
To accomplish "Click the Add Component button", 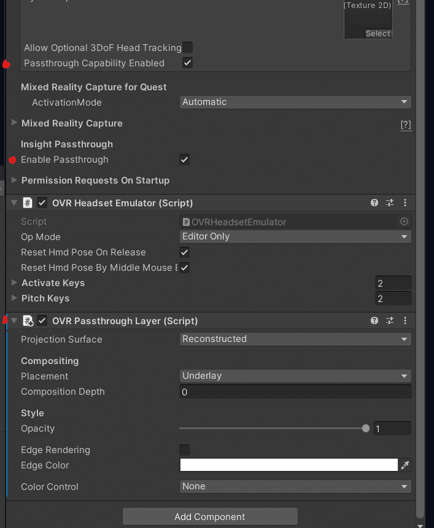I will [x=210, y=516].
